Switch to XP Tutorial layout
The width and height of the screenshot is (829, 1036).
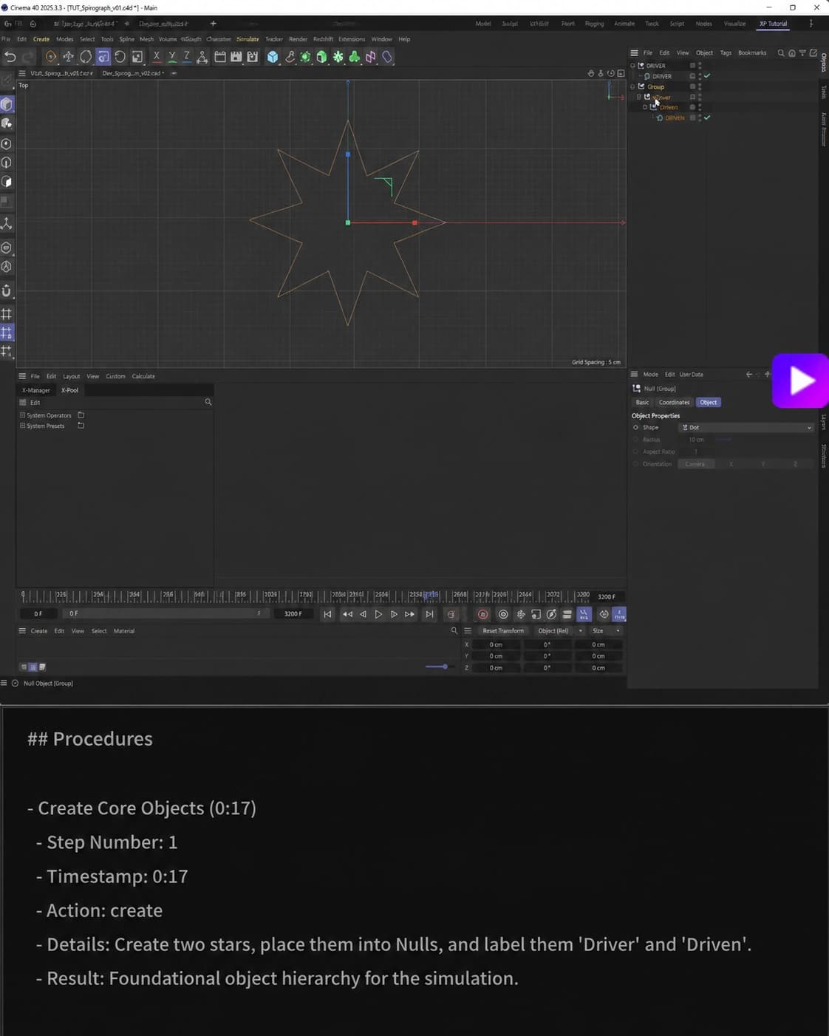773,24
